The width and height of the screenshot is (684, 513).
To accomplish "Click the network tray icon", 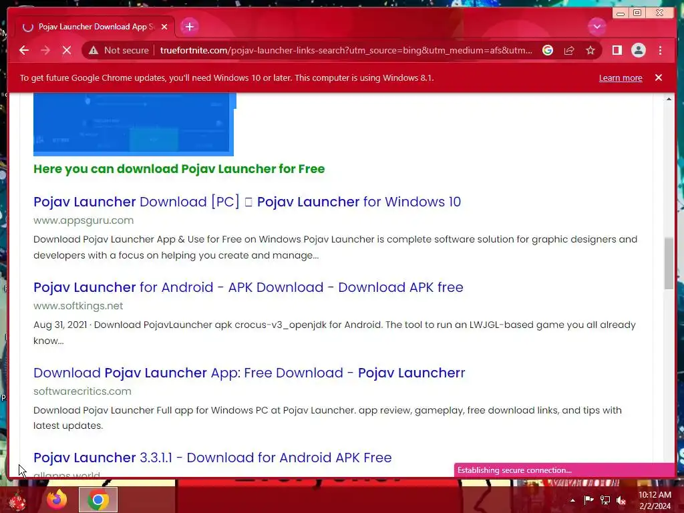I will 605,500.
